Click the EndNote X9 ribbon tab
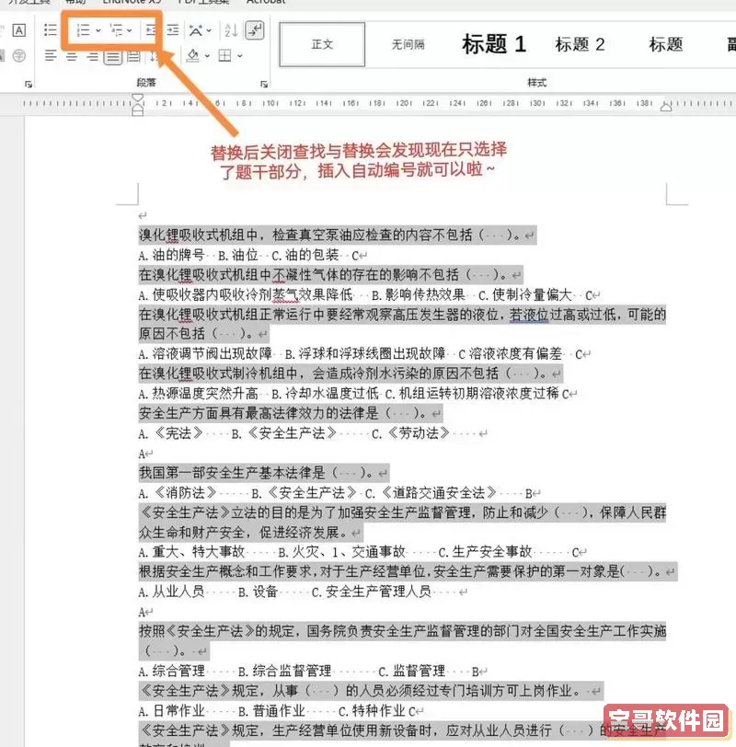 coord(132,2)
